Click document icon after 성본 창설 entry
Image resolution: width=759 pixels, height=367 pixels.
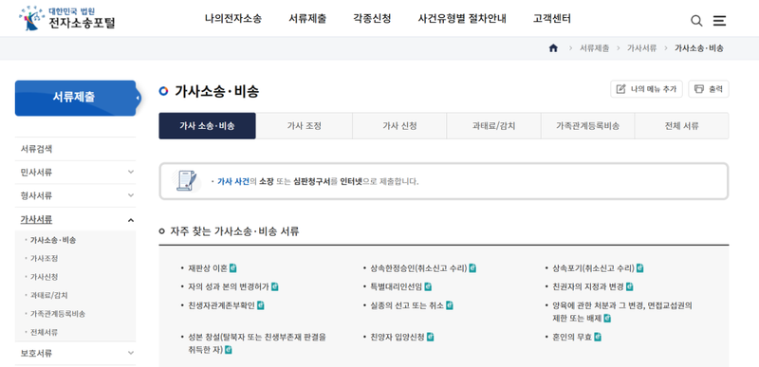click(x=229, y=350)
